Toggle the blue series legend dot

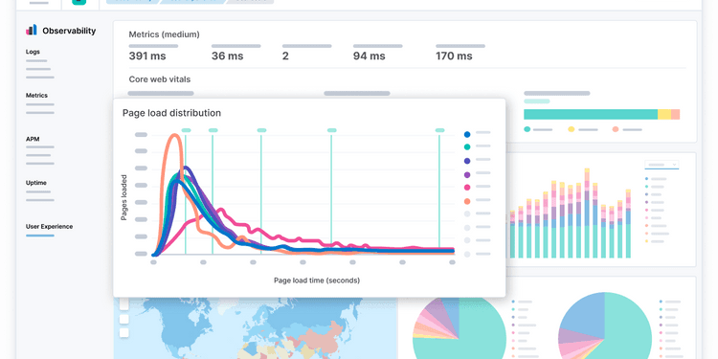pos(467,135)
